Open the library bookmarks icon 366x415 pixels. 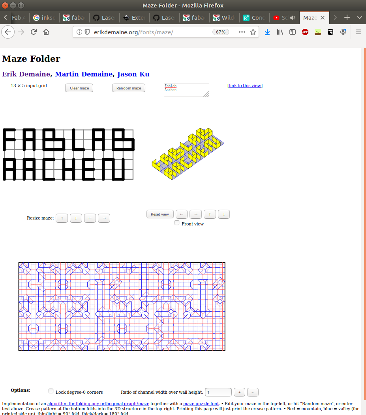(280, 32)
